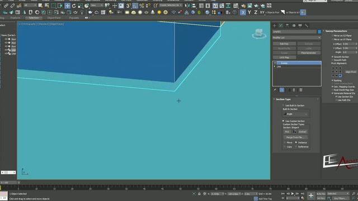Screen dimensions: 358x201
Task: Click the cone primitive icon in second toolbar
Action: [153, 12]
